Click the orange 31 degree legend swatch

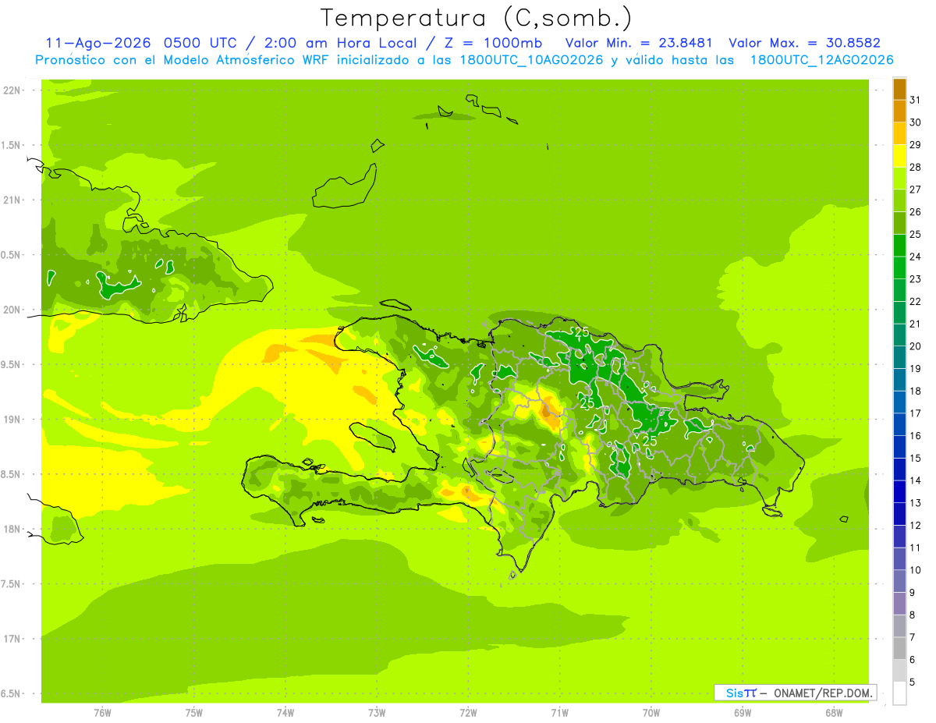[899, 89]
